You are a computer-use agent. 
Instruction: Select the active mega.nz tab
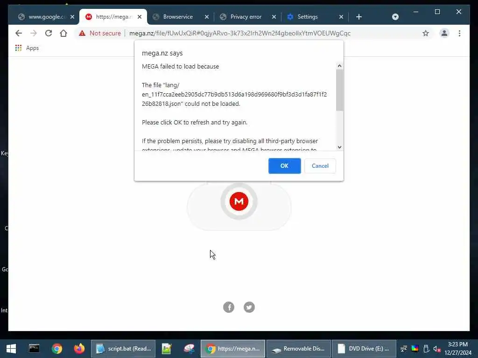(x=113, y=17)
